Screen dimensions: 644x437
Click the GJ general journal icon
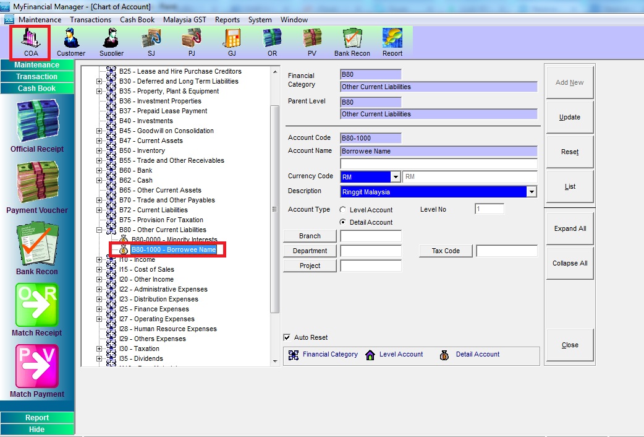(x=232, y=41)
